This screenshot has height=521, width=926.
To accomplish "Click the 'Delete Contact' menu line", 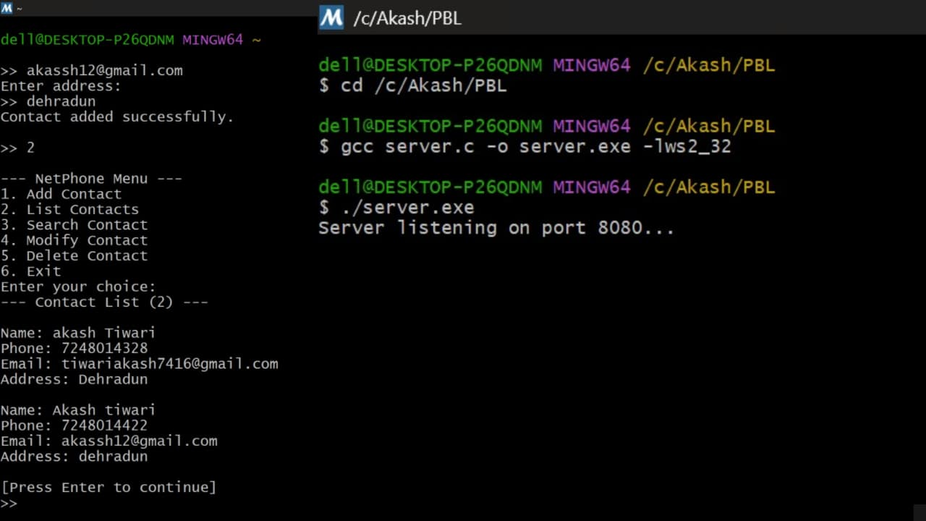I will click(74, 255).
